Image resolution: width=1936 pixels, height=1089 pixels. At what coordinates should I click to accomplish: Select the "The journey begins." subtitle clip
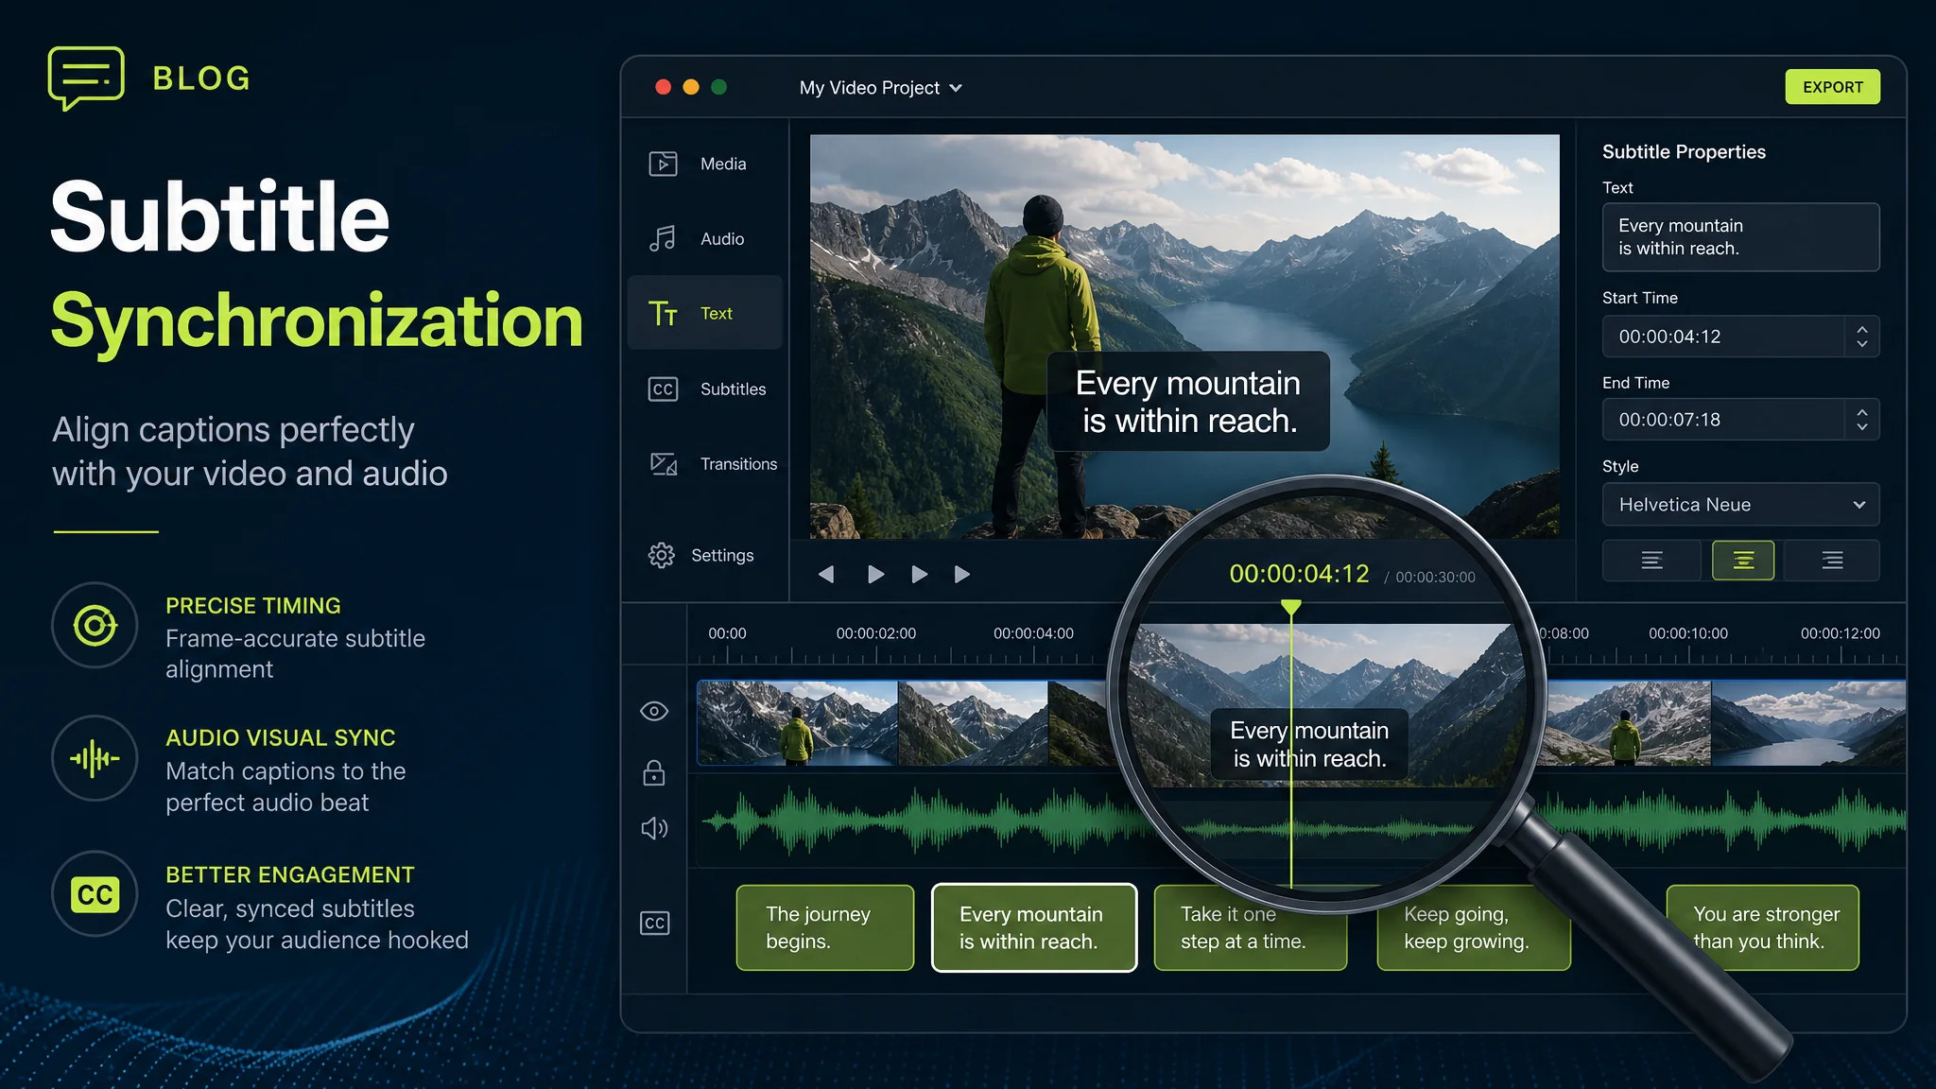click(825, 927)
